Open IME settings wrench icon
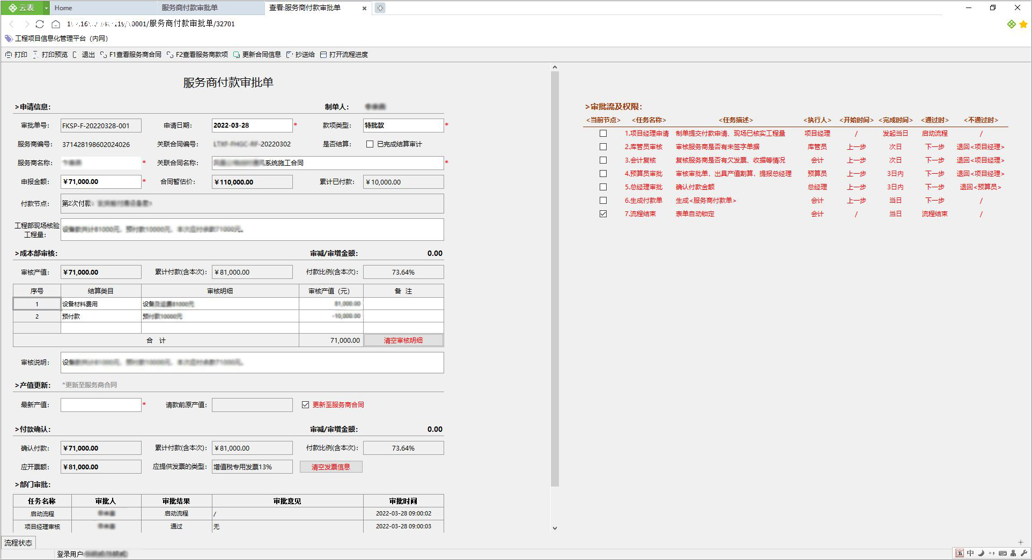This screenshot has height=560, width=1032. (x=1023, y=554)
